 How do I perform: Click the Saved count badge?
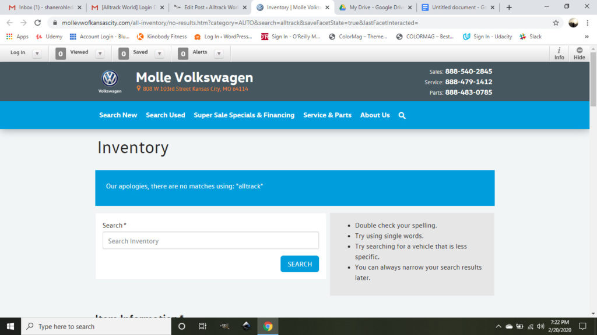124,54
